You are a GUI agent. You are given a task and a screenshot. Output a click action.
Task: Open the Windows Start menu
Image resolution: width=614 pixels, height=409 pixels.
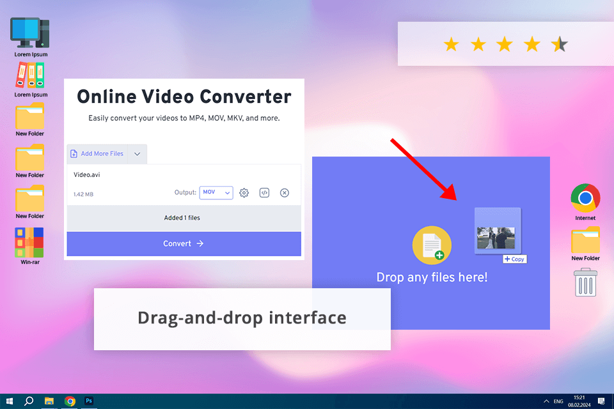(10, 401)
